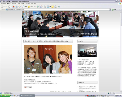
Task: Open Search pane with magnifier icon
Action: pyautogui.click(x=24, y=7)
